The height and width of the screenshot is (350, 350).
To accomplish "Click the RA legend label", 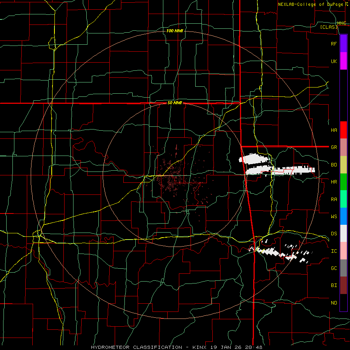I will point(334,199).
